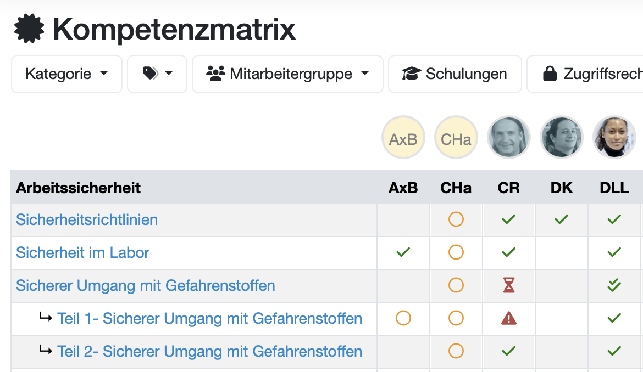The image size is (643, 372).
Task: Click the CHa initials avatar
Action: coord(456,137)
